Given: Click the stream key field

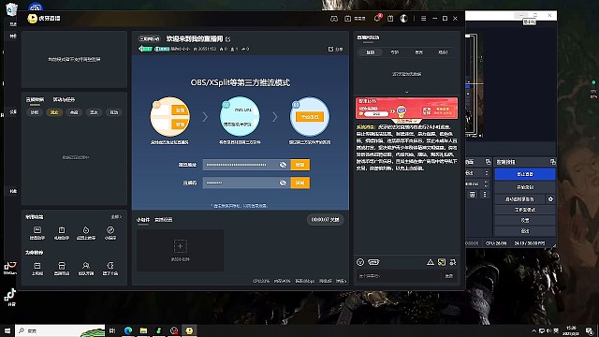Looking at the screenshot, I should click(246, 183).
